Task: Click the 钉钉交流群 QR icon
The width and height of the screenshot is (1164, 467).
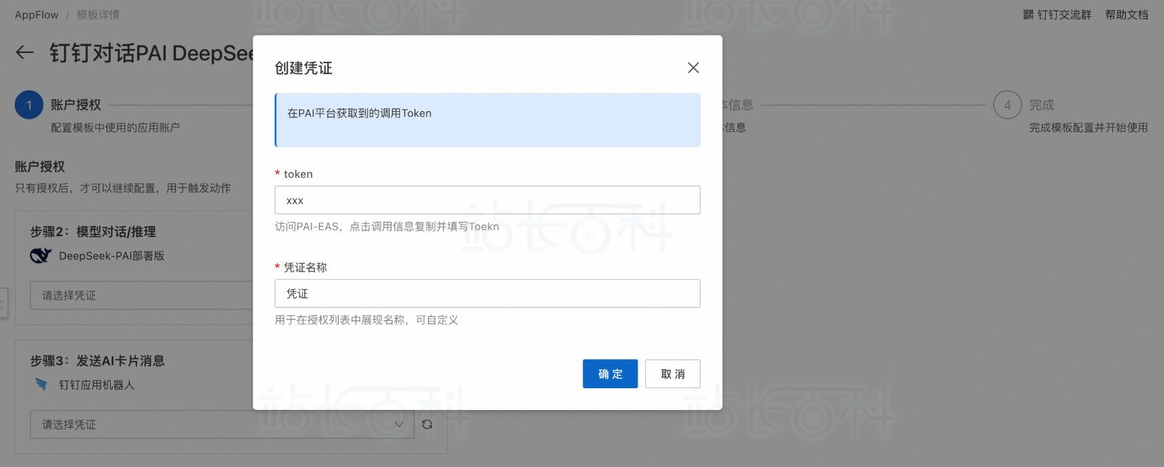Action: [x=1028, y=15]
